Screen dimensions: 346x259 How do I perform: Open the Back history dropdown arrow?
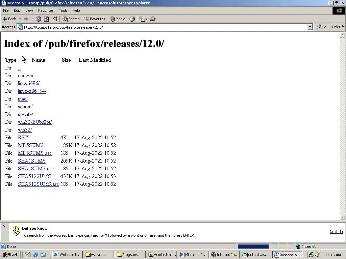pos(20,19)
